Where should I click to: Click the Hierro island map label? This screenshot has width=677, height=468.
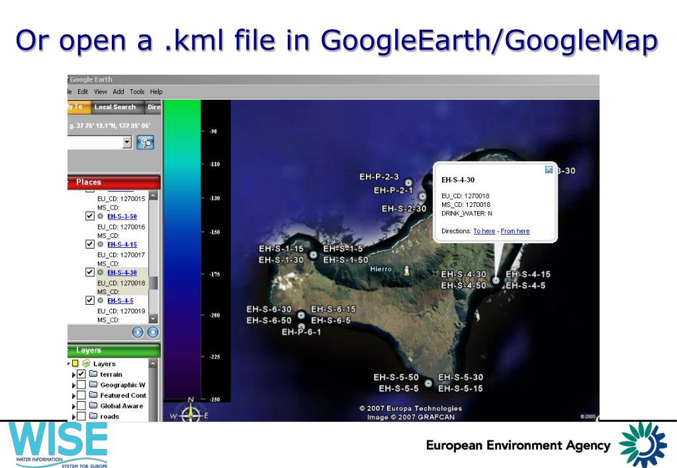coord(381,269)
